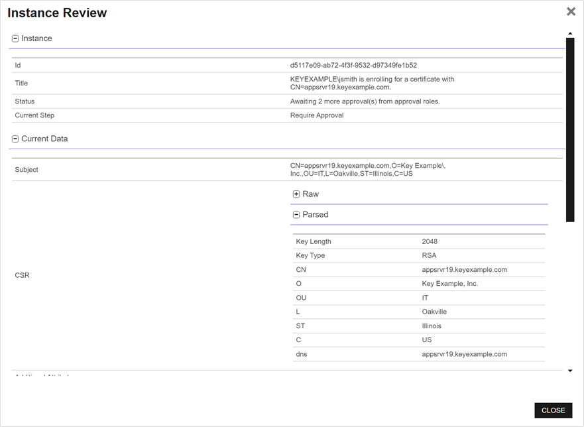This screenshot has height=427, width=584.
Task: Collapse the Parsed CSR section
Action: (296, 215)
